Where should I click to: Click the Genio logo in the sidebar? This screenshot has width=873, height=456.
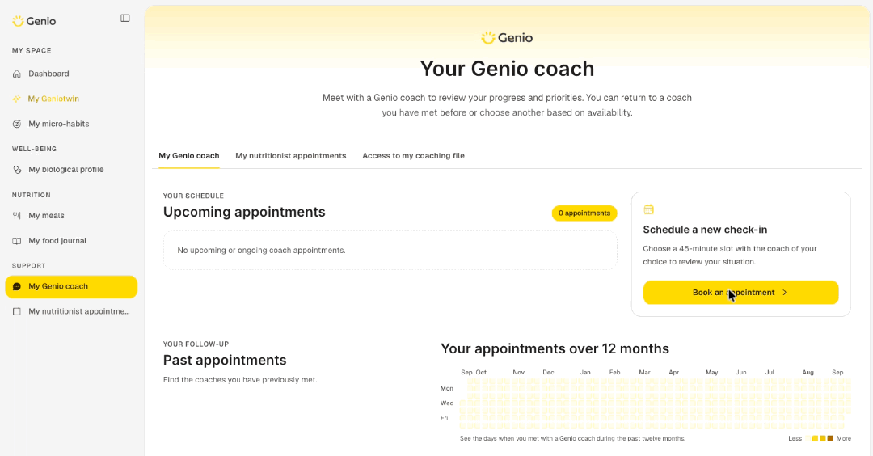pos(34,21)
